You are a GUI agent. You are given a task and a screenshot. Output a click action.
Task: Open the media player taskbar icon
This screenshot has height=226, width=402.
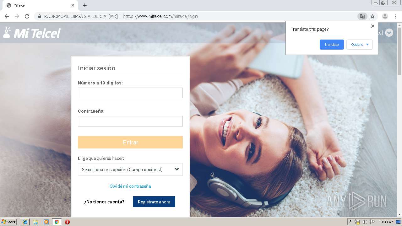click(x=46, y=222)
